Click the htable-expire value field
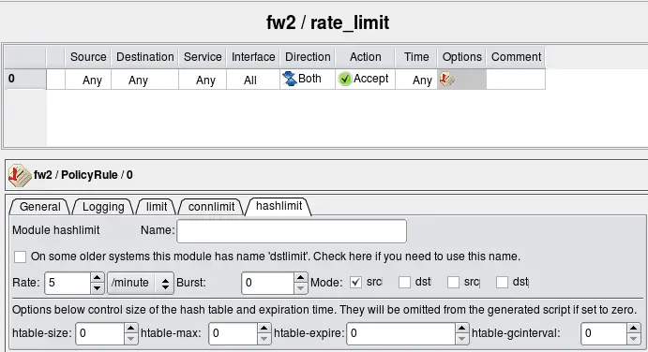Screen dimensions: 648x352 (x=400, y=333)
